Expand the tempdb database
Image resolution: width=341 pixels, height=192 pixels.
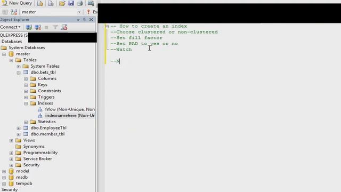point(4,183)
